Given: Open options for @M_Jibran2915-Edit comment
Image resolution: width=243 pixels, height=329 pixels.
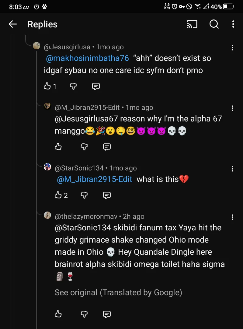Looking at the screenshot, I should (x=232, y=108).
